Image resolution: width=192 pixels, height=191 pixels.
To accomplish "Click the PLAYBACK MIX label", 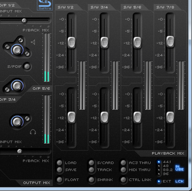I will click(168, 153).
